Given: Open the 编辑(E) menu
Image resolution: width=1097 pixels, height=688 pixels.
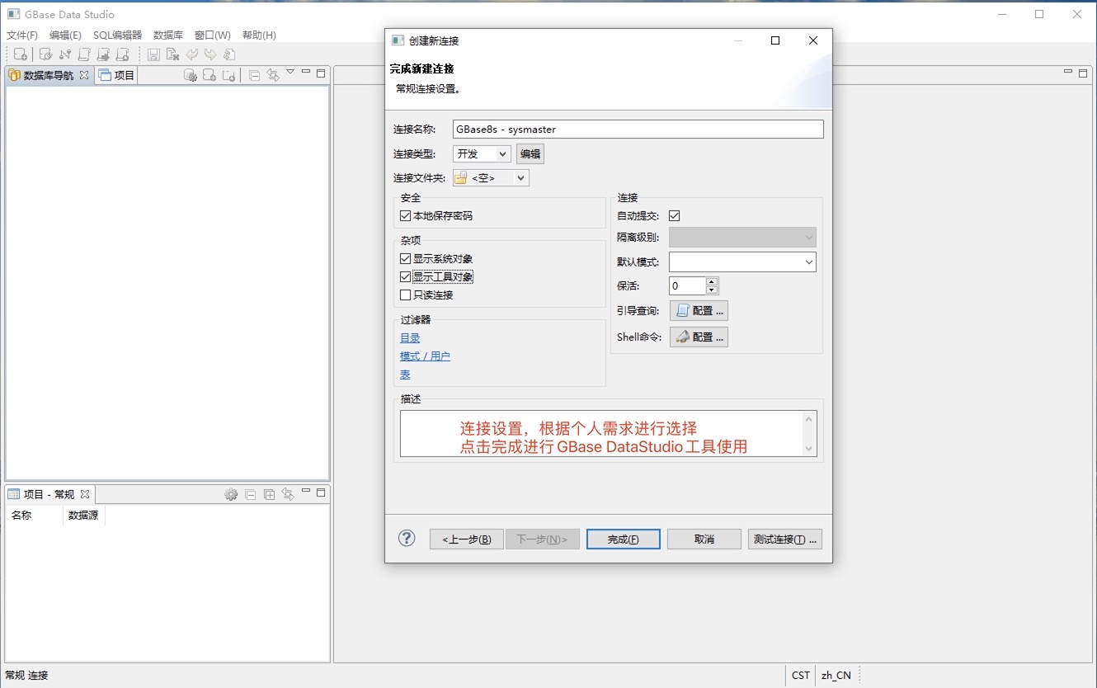Looking at the screenshot, I should pyautogui.click(x=65, y=35).
